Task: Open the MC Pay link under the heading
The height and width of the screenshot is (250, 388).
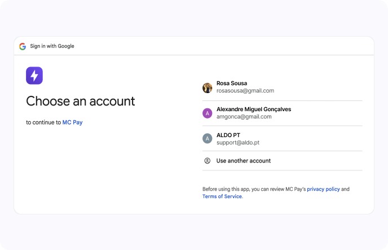Action: (x=72, y=122)
